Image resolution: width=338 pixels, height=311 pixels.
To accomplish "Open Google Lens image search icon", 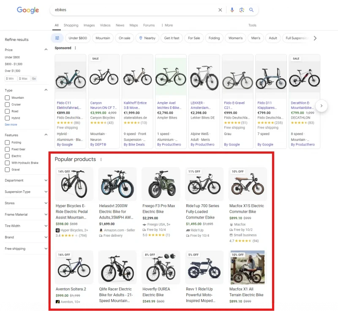I will pyautogui.click(x=242, y=10).
